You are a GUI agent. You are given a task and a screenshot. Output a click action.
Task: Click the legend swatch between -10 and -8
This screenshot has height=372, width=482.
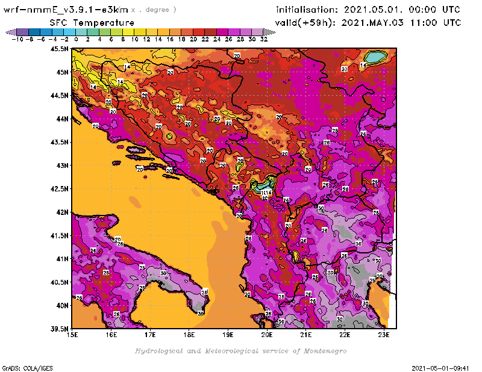tap(23, 32)
